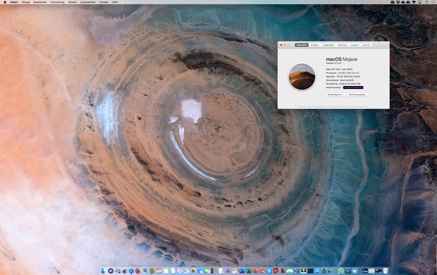The height and width of the screenshot is (275, 437).
Task: Click the Dropbox menu bar icon
Action: [x=398, y=2]
